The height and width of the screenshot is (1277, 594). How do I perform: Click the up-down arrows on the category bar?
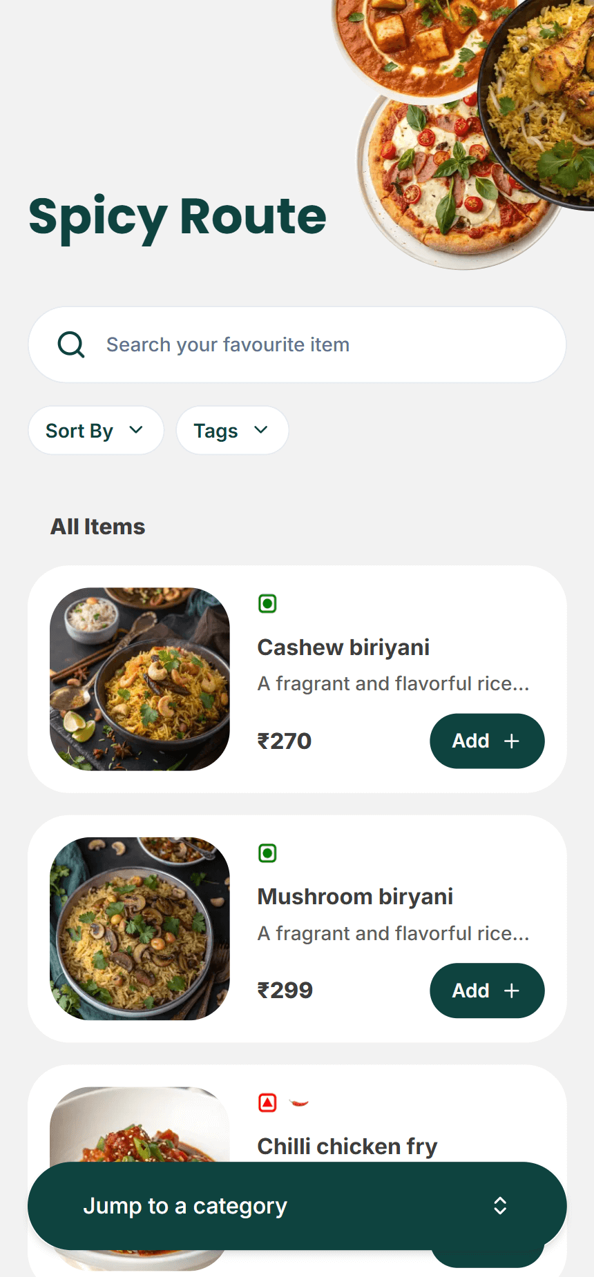tap(500, 1206)
